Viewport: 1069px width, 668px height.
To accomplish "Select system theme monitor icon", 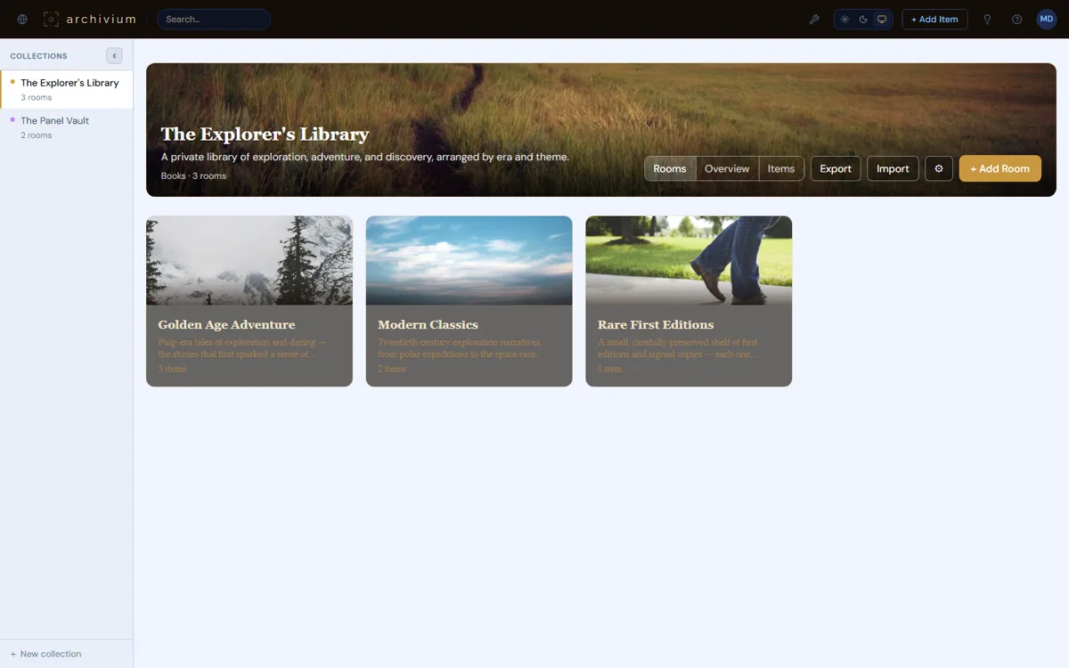I will tap(882, 20).
